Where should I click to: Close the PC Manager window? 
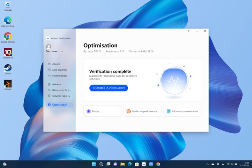tap(205, 31)
